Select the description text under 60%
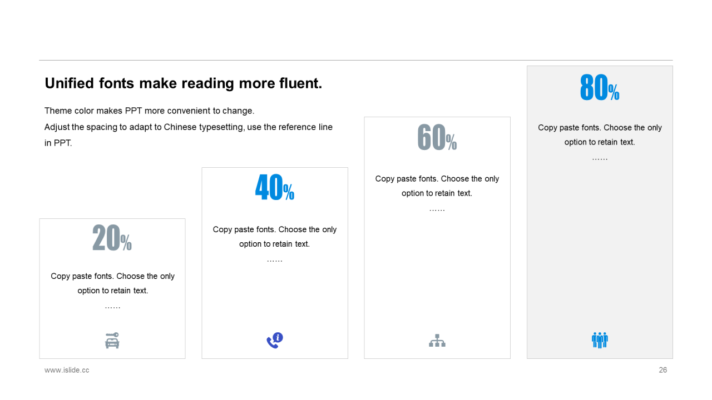The width and height of the screenshot is (712, 400). pos(437,186)
